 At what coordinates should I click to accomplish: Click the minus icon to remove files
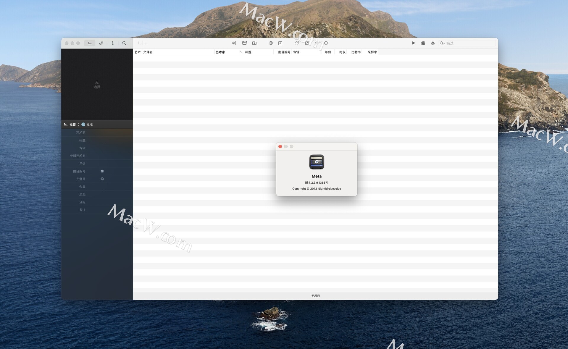click(x=146, y=43)
